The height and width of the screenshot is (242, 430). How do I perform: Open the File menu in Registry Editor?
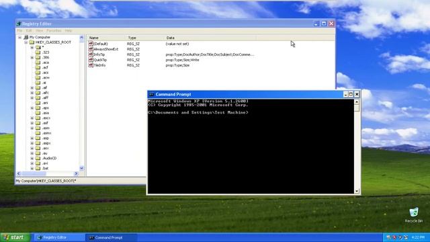pyautogui.click(x=19, y=31)
